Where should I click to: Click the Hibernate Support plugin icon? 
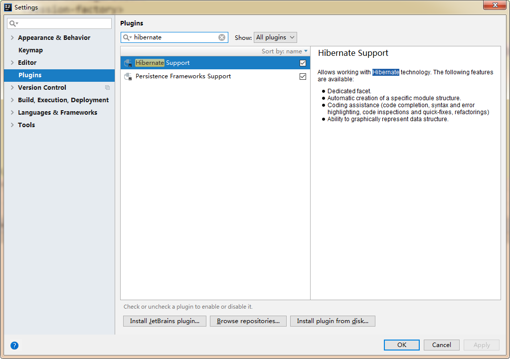pos(128,63)
